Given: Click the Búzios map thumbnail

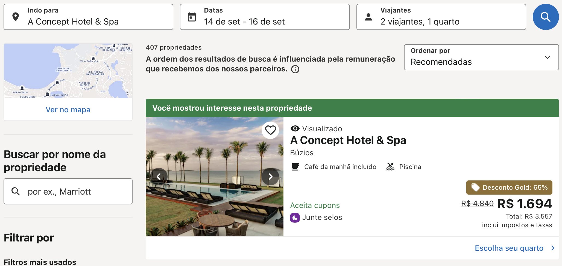Looking at the screenshot, I should pos(68,71).
